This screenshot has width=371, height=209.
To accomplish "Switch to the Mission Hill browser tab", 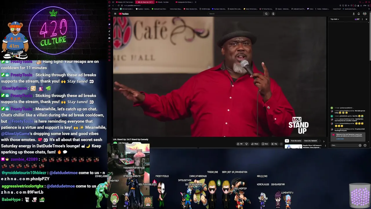I will (x=125, y=2).
